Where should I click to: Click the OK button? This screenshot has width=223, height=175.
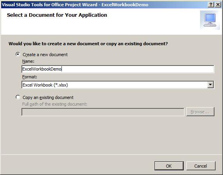click(x=169, y=166)
